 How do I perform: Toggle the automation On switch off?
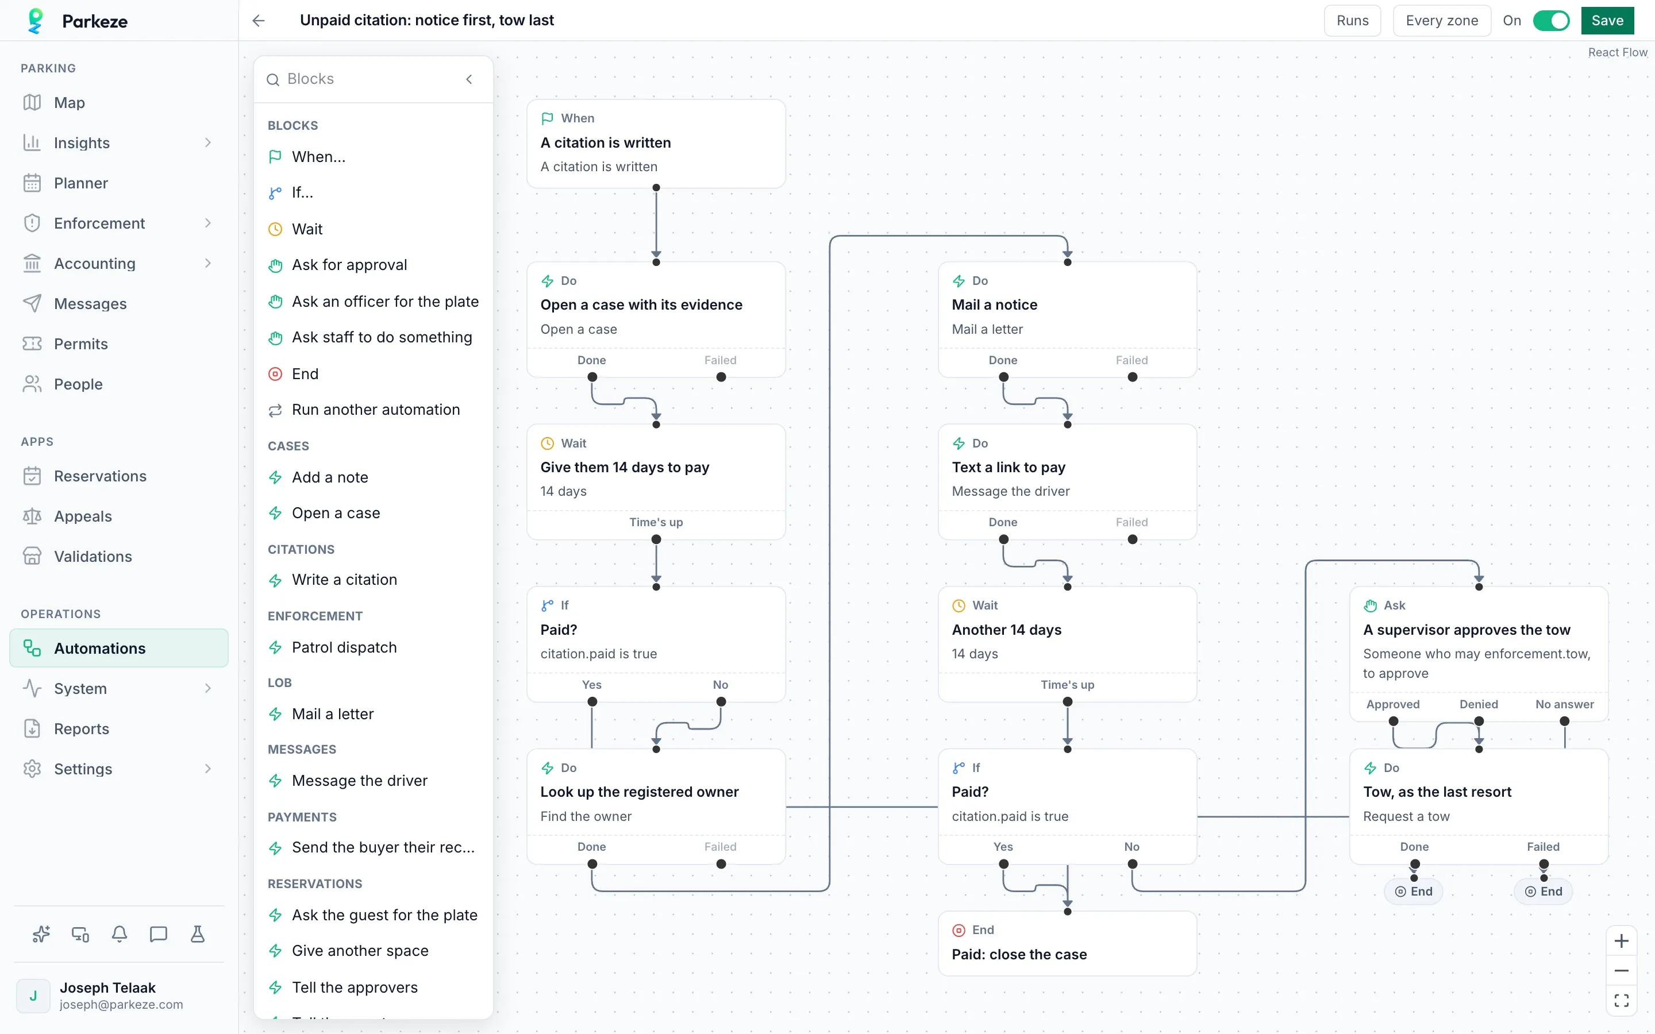(x=1551, y=21)
